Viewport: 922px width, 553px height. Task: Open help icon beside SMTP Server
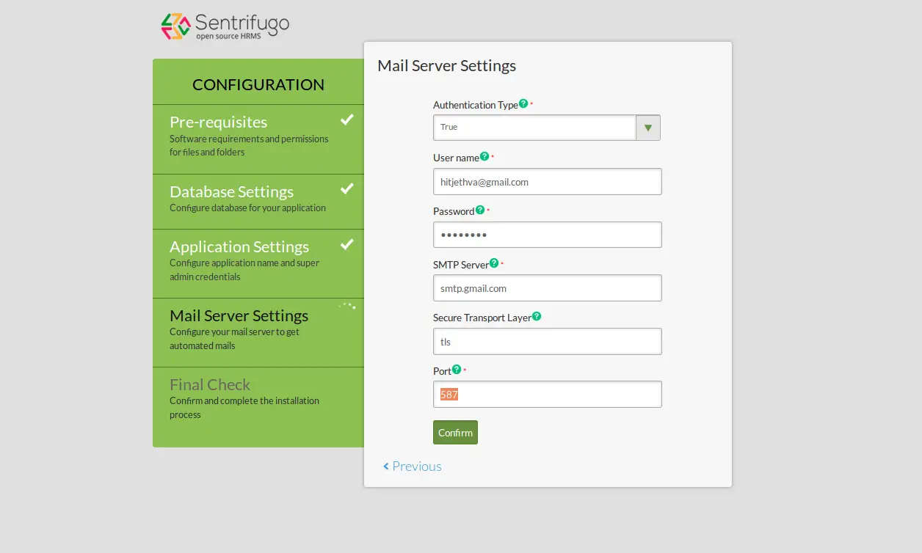point(494,263)
